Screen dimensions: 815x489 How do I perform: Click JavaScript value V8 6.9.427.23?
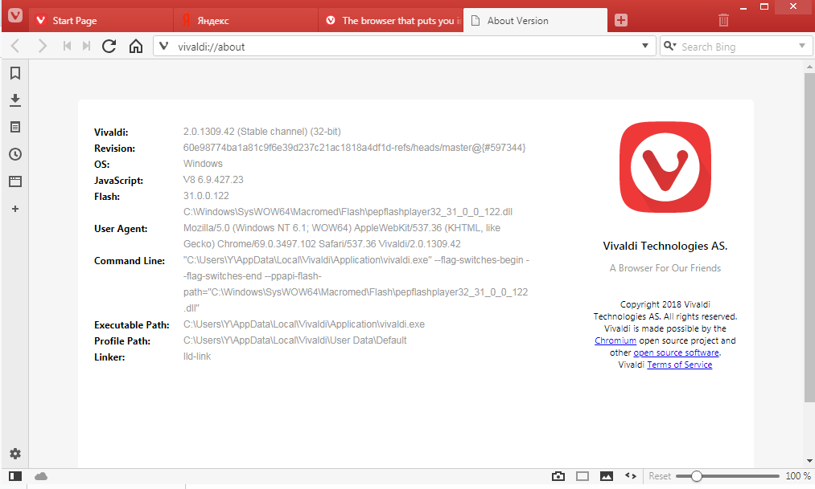pos(213,180)
